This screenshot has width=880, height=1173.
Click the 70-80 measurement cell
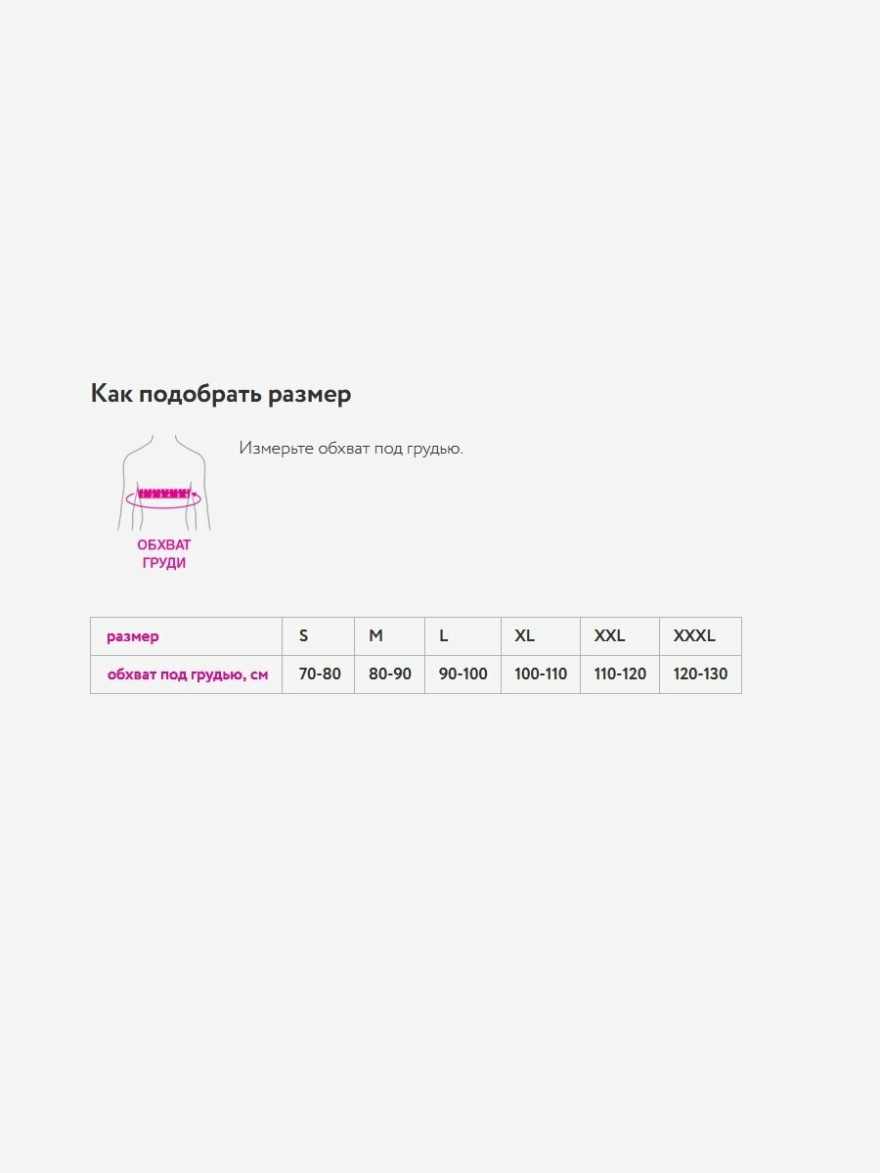pyautogui.click(x=320, y=674)
